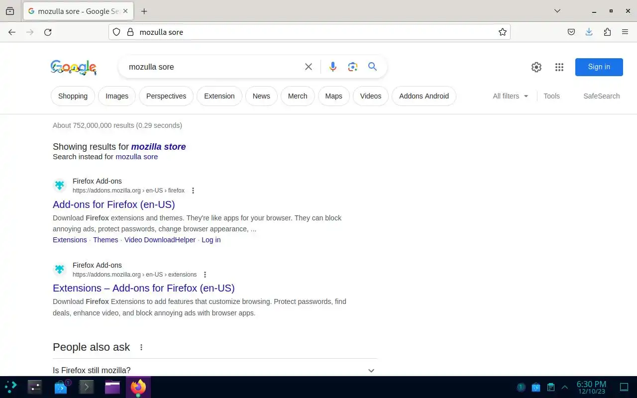
Task: Select the Maps filter chip
Action: pyautogui.click(x=334, y=96)
